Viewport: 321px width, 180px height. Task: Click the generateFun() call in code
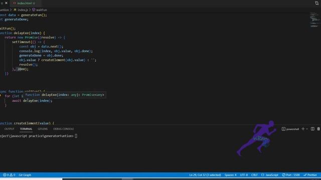(34, 15)
